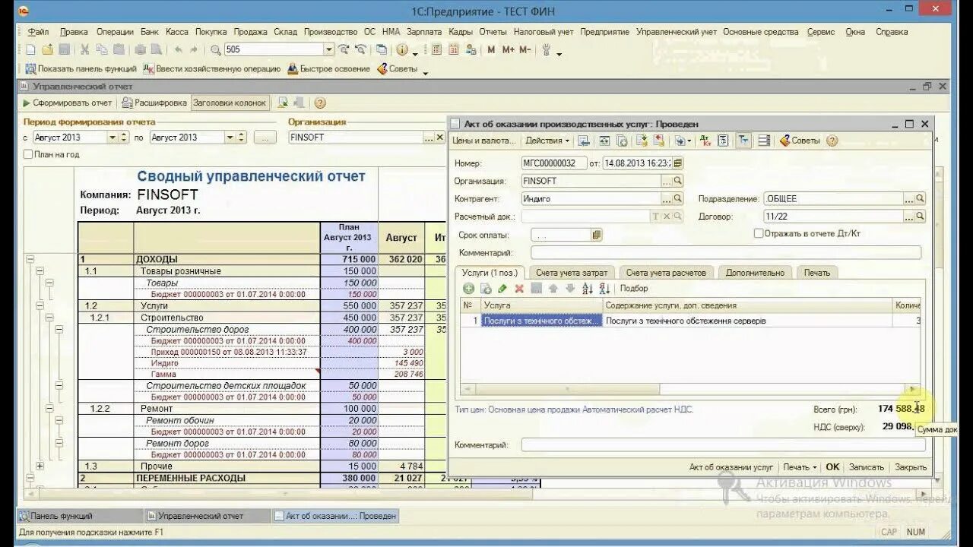Viewport: 973px width, 547px height.
Task: Click the new document icon in main toolbar
Action: [x=30, y=50]
